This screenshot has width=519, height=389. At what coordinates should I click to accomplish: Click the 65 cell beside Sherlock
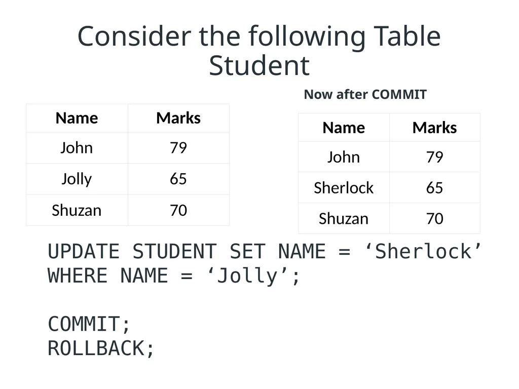pyautogui.click(x=434, y=187)
